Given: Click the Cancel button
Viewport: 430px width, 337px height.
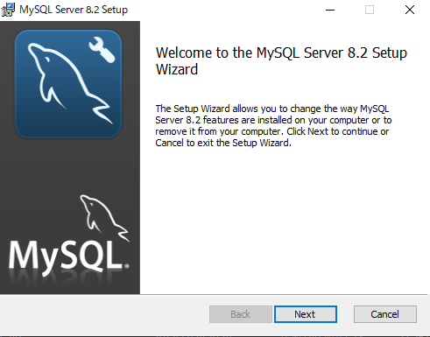Looking at the screenshot, I should click(385, 314).
